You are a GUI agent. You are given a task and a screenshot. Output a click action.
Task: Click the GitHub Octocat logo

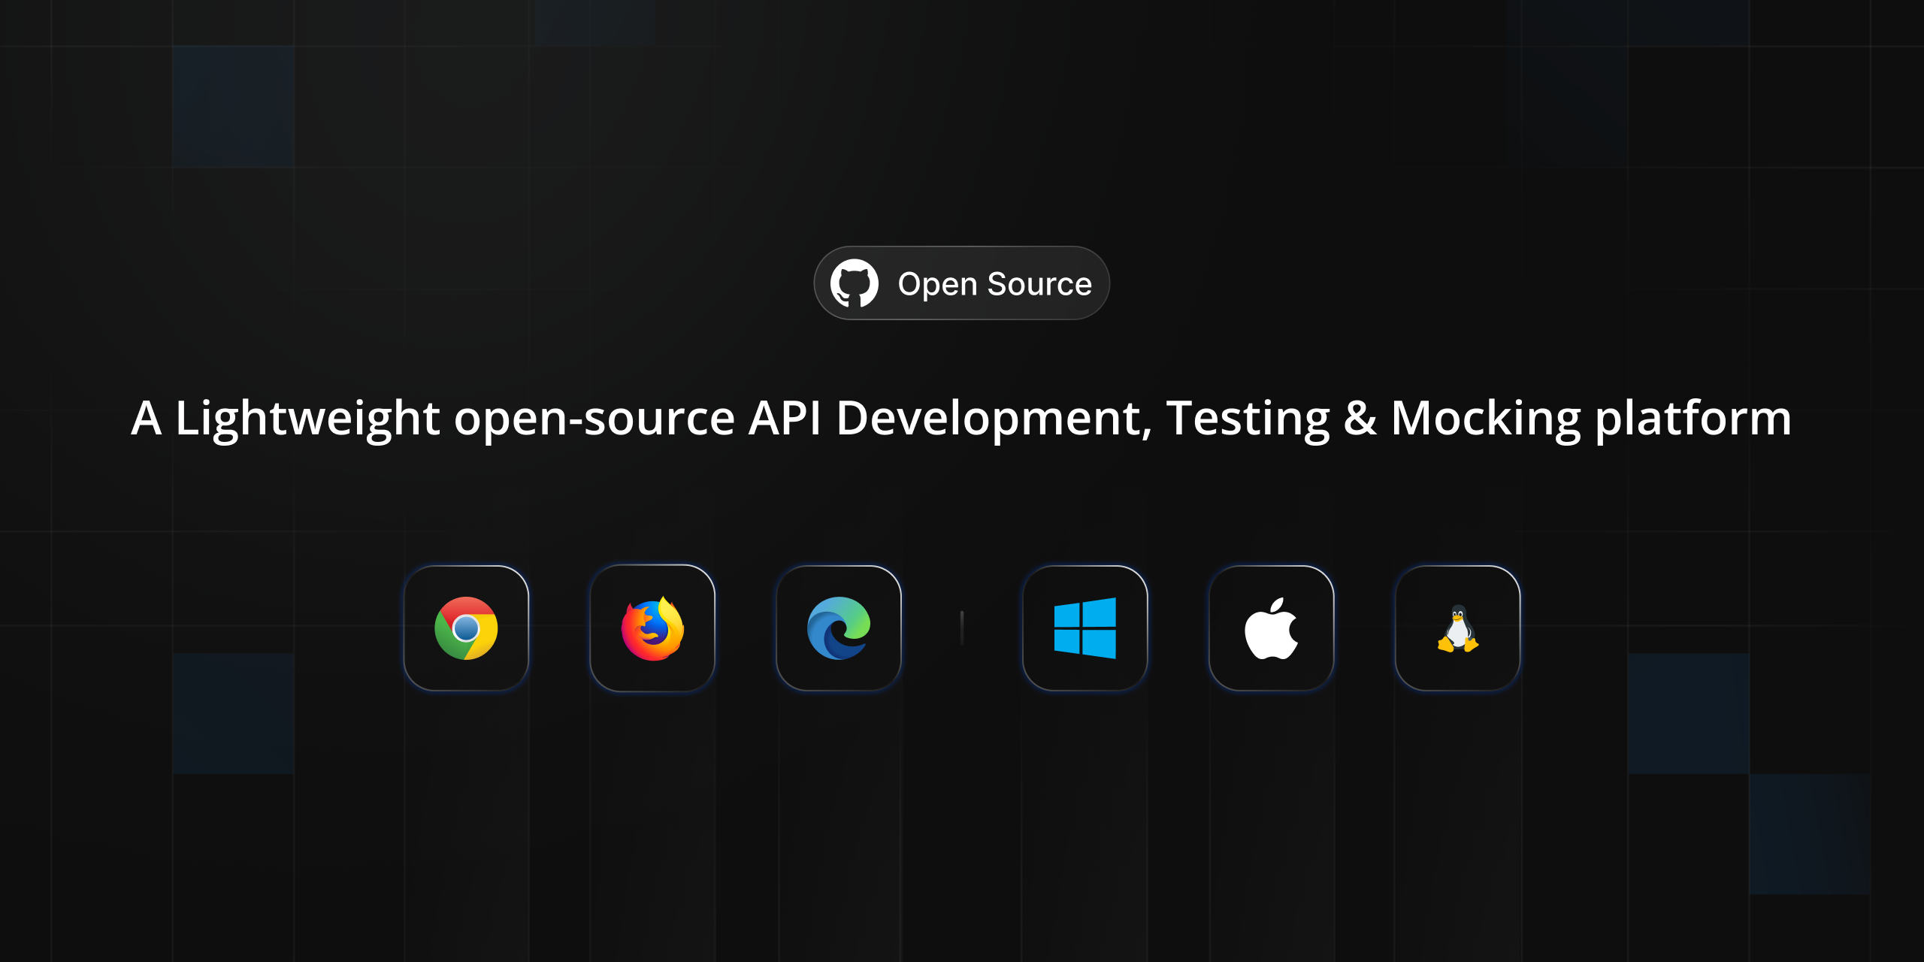854,283
